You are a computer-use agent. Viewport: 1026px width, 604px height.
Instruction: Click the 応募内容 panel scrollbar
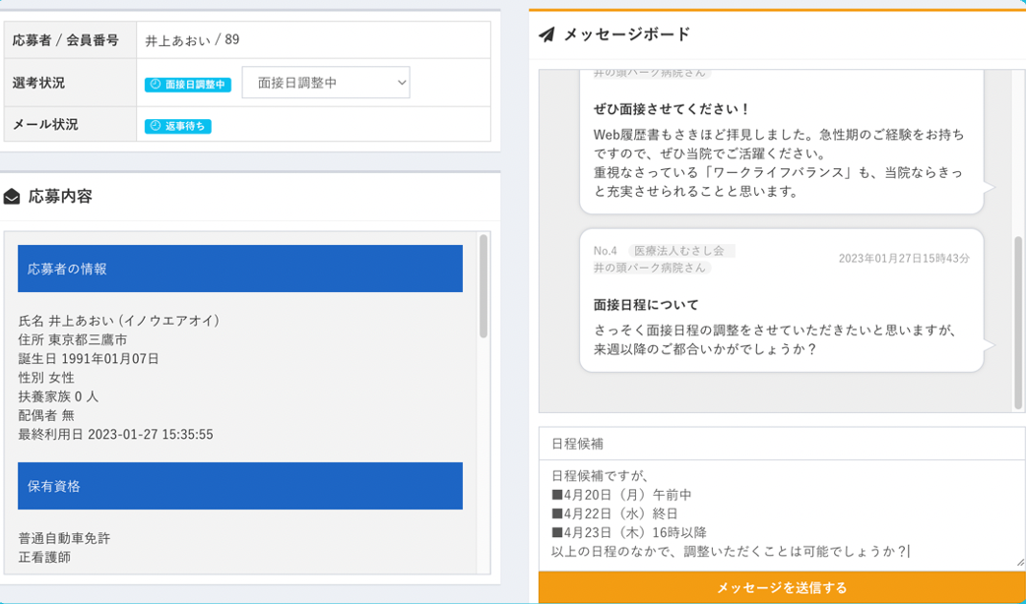482,285
